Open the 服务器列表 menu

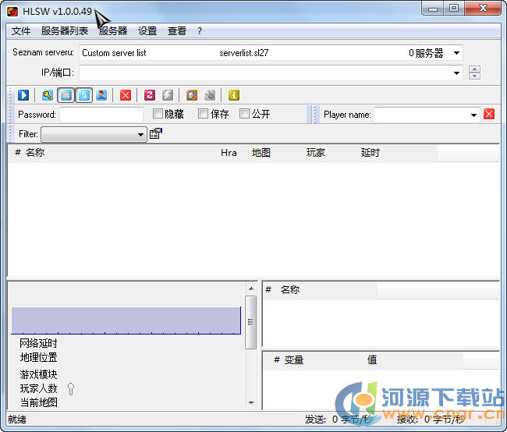(64, 31)
